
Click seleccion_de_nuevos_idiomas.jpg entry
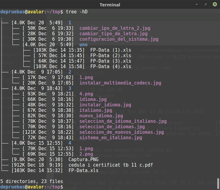[x=122, y=132]
